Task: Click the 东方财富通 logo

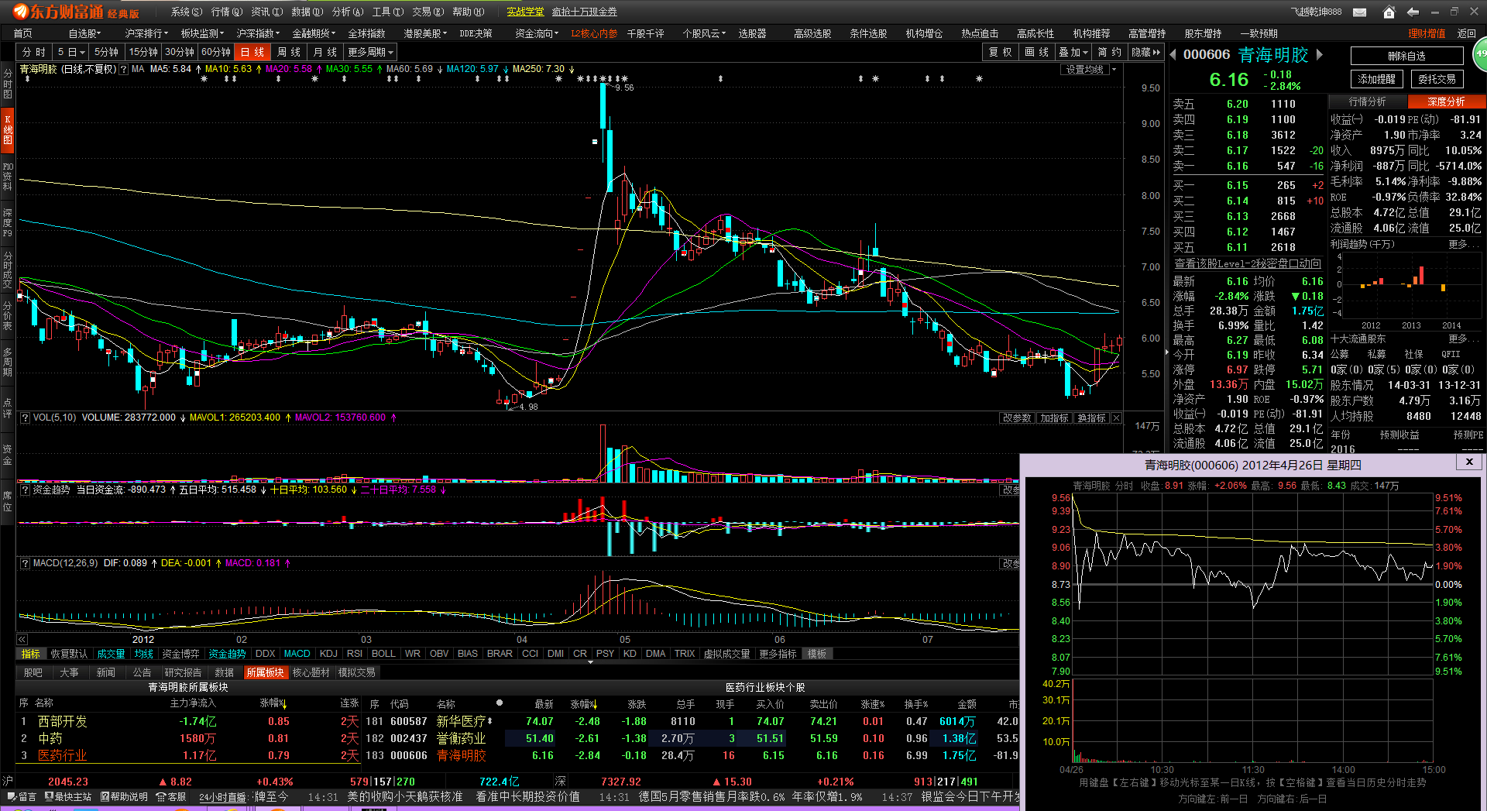Action: click(x=76, y=12)
